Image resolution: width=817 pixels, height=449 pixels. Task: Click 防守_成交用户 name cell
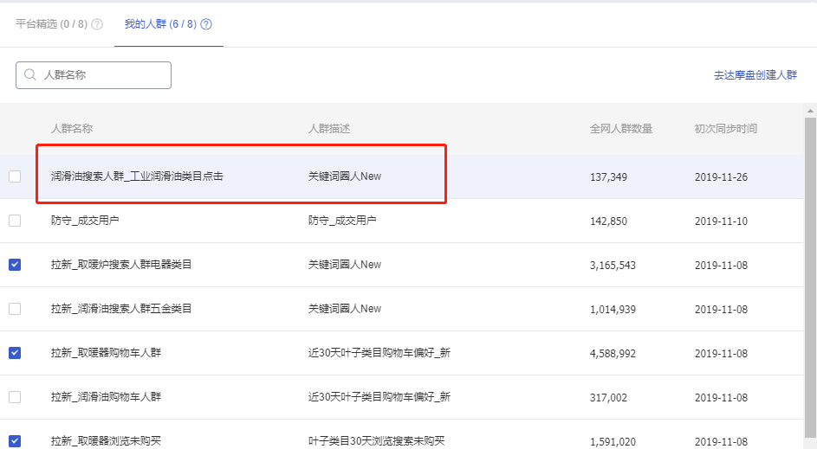85,221
